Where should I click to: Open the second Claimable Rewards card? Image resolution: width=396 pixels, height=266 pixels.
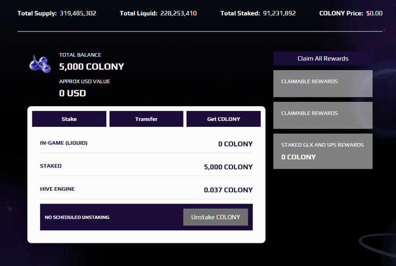(x=323, y=115)
